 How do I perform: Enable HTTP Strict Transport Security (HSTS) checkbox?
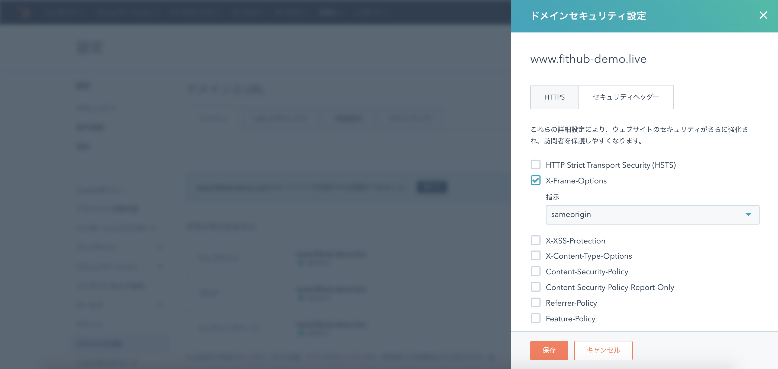(535, 164)
